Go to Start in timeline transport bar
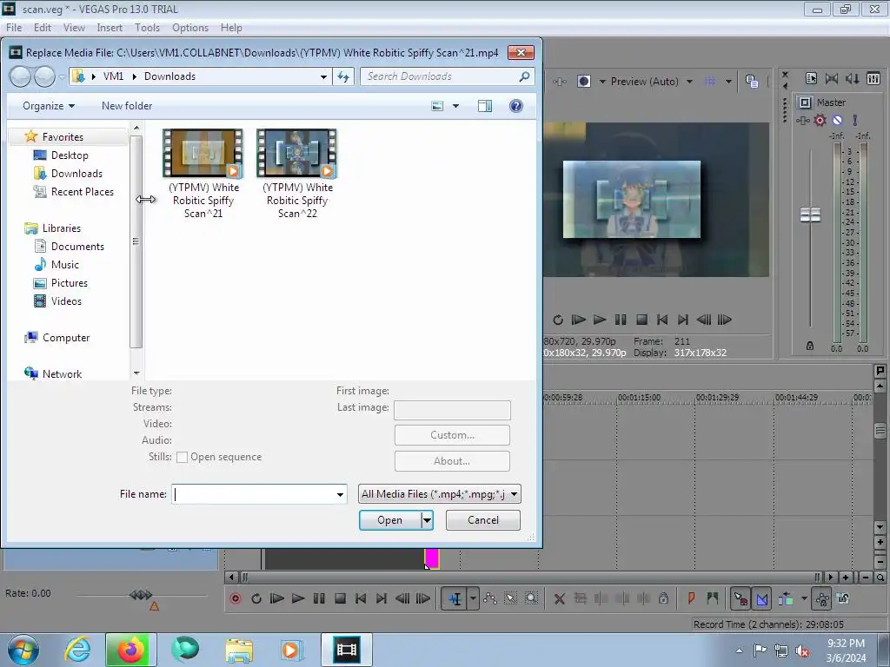Viewport: 890px width, 667px height. pos(361,598)
